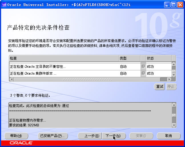The width and height of the screenshot is (185, 147).
Task: Click the 停止 (Stop) button
Action: click(171, 87)
